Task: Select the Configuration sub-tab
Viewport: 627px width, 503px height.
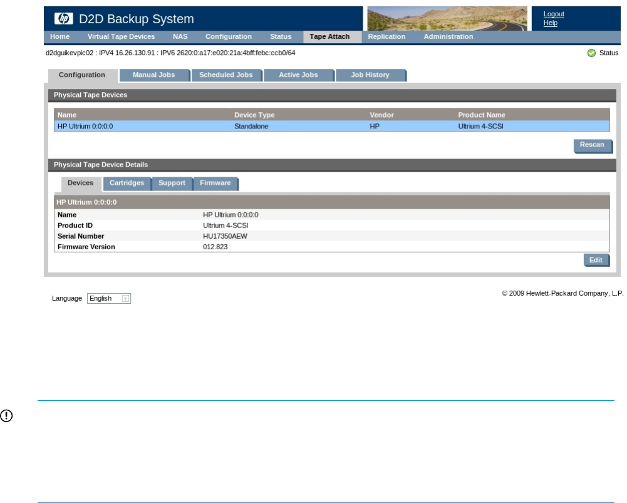Action: [82, 75]
